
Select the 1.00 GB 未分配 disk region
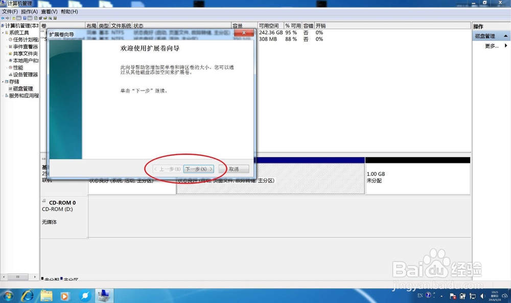click(418, 178)
